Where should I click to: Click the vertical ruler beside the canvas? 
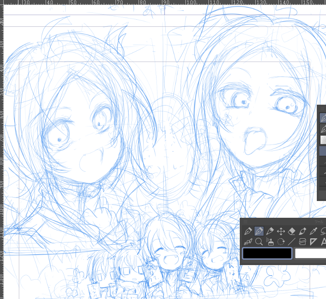pos(2,152)
